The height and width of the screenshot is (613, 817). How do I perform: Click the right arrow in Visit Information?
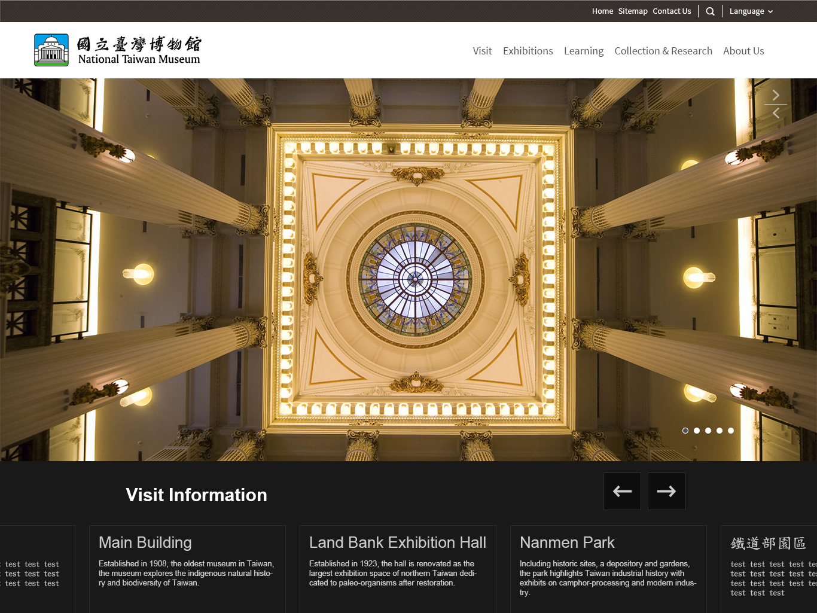click(666, 492)
